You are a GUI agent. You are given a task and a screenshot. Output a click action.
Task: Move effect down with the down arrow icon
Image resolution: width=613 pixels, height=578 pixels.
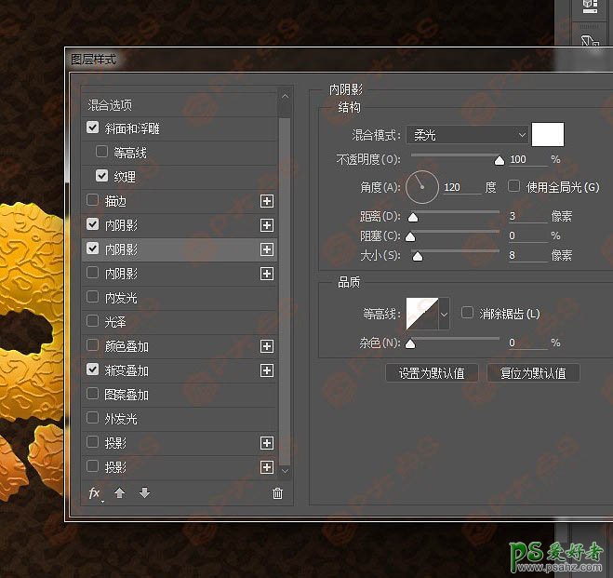[x=144, y=493]
